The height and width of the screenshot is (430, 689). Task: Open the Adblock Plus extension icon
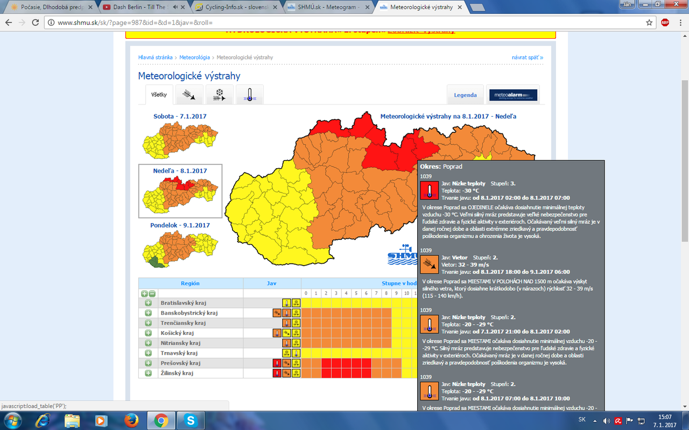(665, 23)
